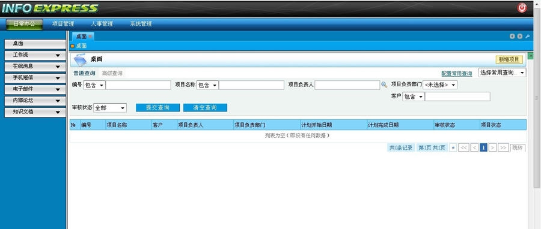Screen dimensions: 541x229
Task: Open the 人事管理 top menu
Action: point(102,24)
